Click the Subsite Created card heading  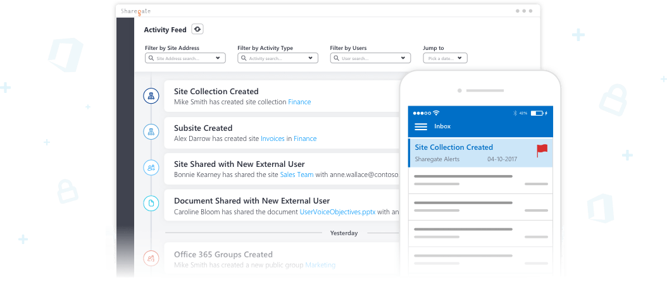tap(203, 128)
